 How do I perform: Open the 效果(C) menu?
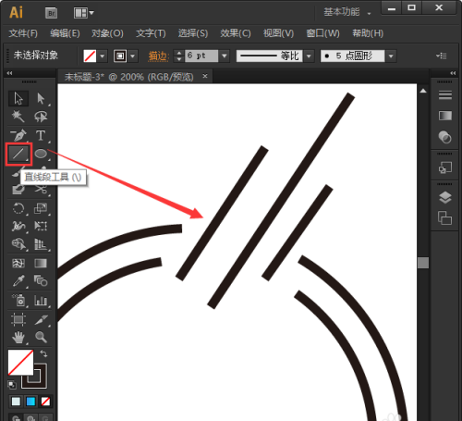click(x=236, y=33)
